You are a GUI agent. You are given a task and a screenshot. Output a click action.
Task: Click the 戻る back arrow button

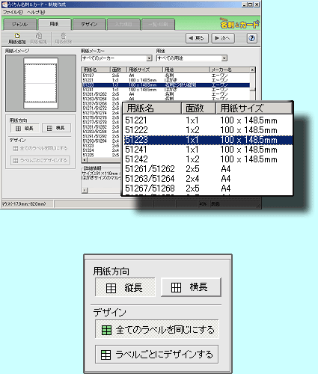click(x=197, y=38)
